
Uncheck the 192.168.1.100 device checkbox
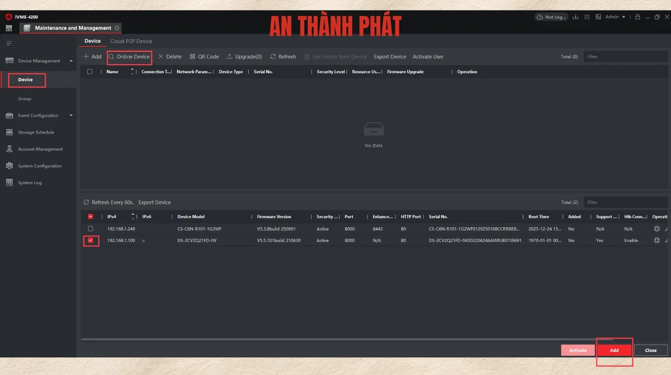coord(91,241)
